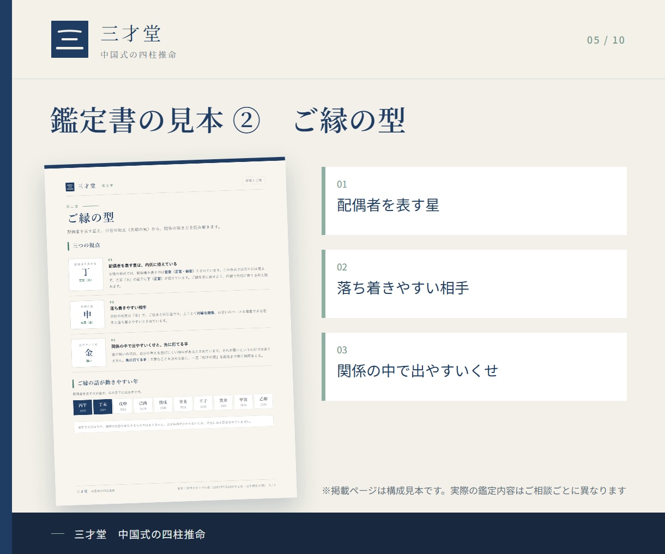Select the 乙卯 year chip

[263, 401]
